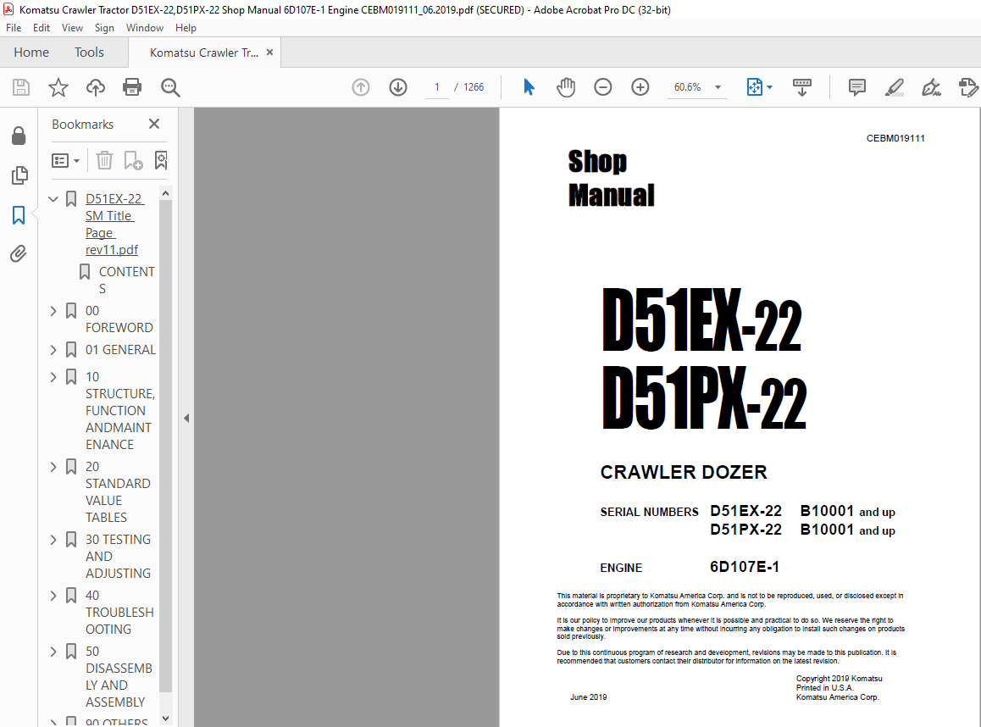The width and height of the screenshot is (981, 727).
Task: Open zoom level dropdown arrow
Action: click(x=718, y=87)
